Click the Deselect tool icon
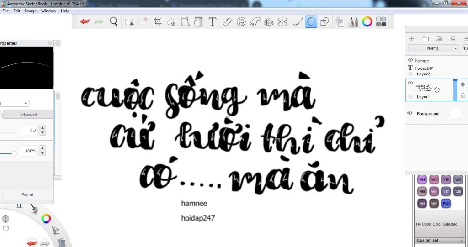This screenshot has width=468, height=247. pos(143,21)
